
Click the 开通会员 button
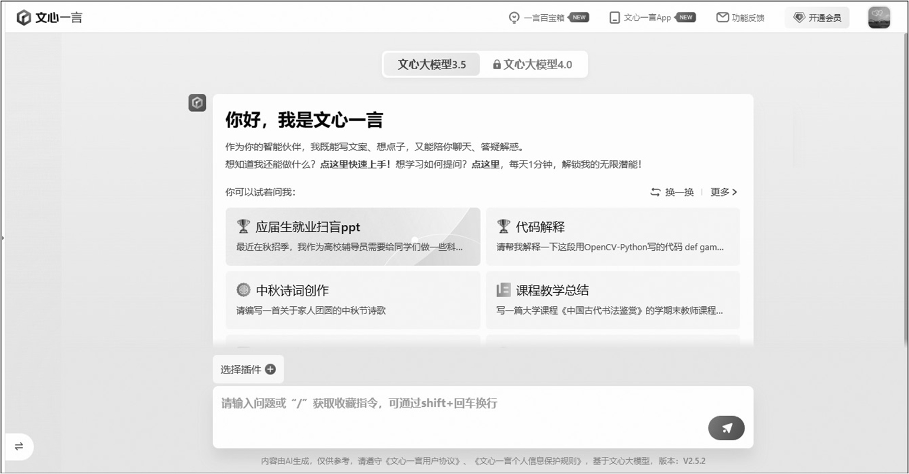(x=817, y=18)
